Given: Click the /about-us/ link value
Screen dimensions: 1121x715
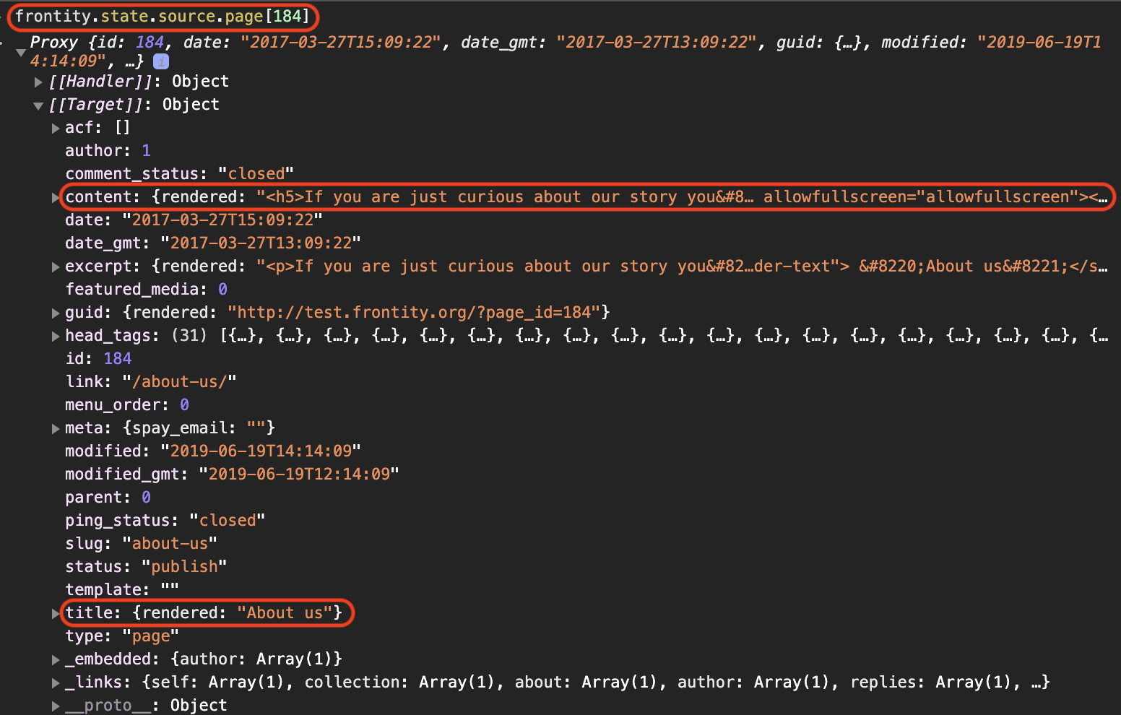Looking at the screenshot, I should pos(179,382).
